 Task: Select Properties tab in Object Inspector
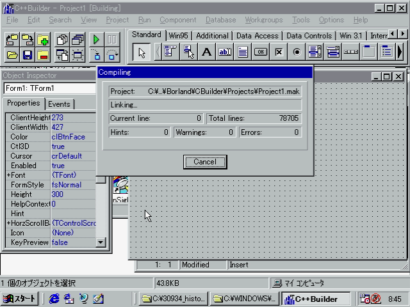pyautogui.click(x=24, y=103)
